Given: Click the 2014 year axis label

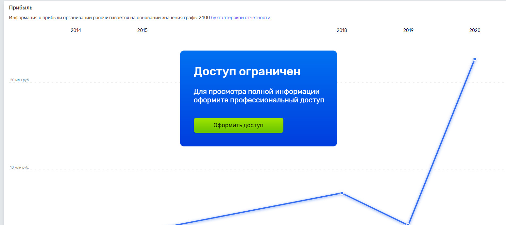Looking at the screenshot, I should (76, 30).
